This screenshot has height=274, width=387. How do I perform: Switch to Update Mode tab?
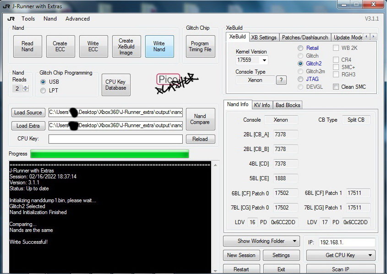pos(348,38)
